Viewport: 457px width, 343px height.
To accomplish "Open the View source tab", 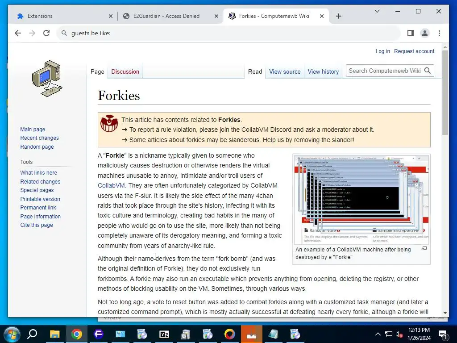I will pos(285,72).
